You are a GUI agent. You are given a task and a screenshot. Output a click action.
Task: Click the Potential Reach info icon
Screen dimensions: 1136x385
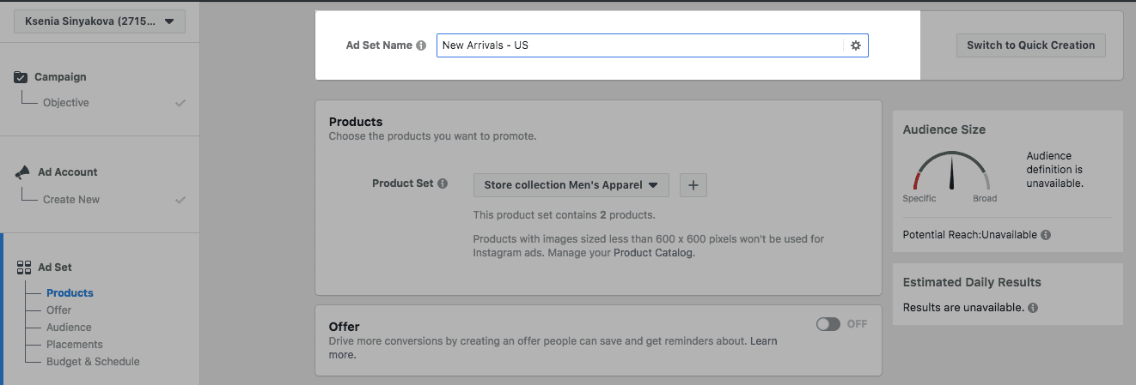(1046, 235)
